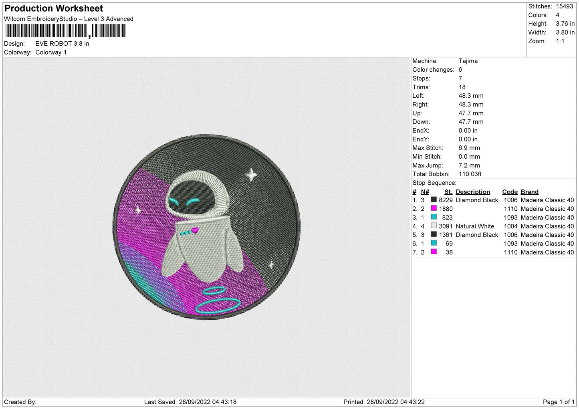Click the N# column header
The width and height of the screenshot is (579, 409).
pos(425,192)
